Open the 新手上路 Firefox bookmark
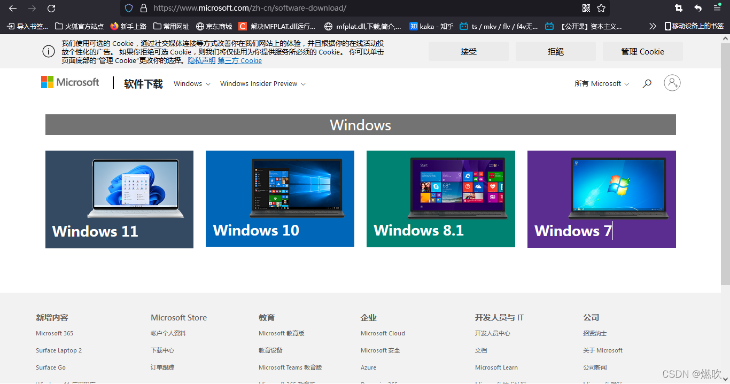Viewport: 730px width, 384px height. coord(128,26)
